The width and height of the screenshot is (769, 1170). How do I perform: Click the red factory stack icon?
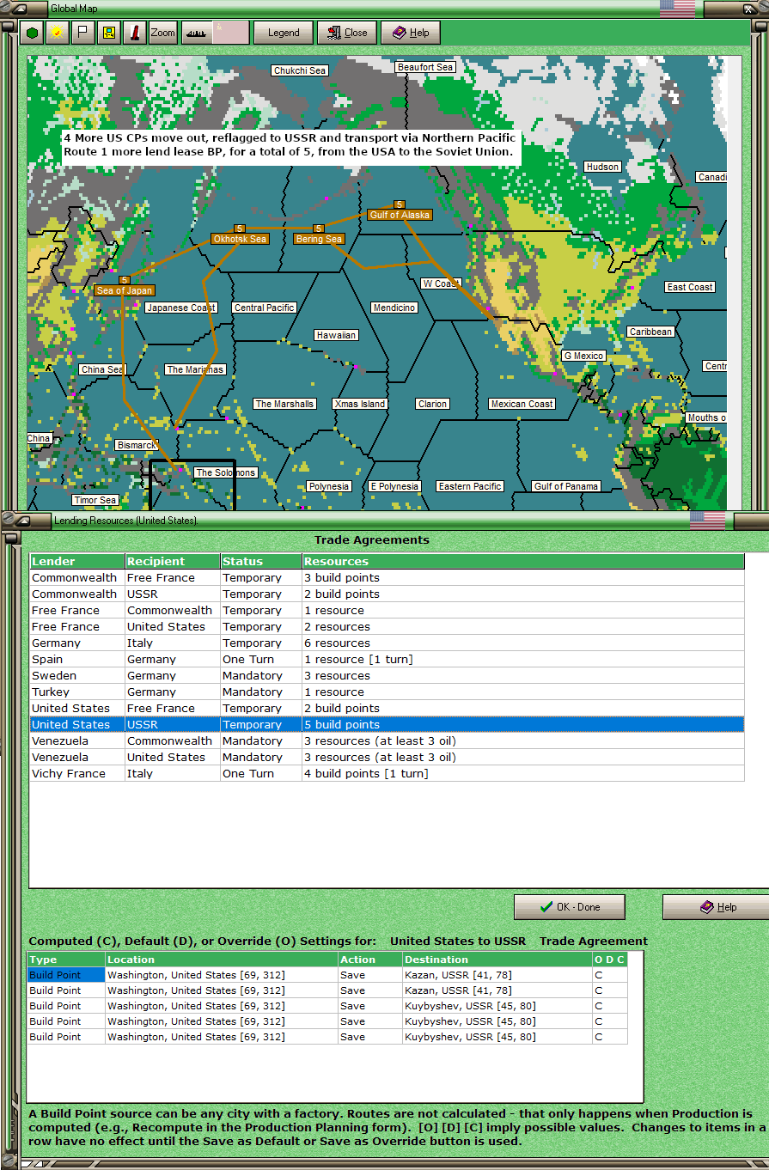point(135,33)
